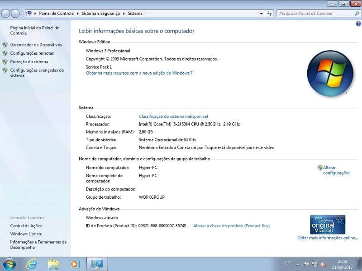Image resolution: width=362 pixels, height=271 pixels.
Task: Click the control panel icon in address bar
Action: coord(29,14)
